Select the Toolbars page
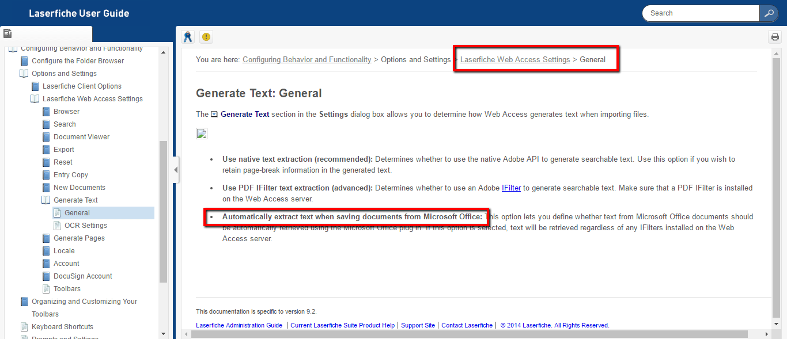This screenshot has height=339, width=787. pos(67,289)
